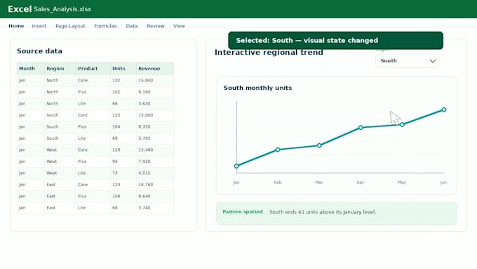Click the chevron arrow in the region selector

coord(432,61)
